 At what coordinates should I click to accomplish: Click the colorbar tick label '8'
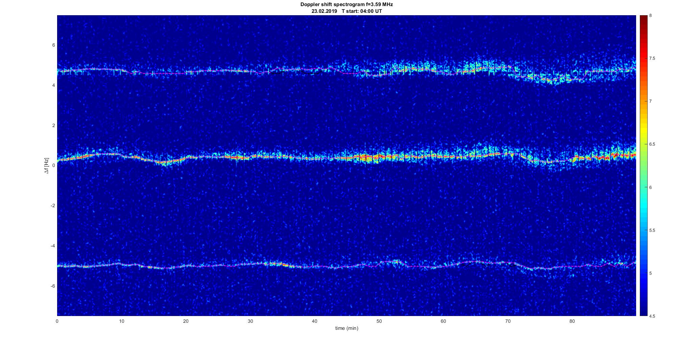pos(651,16)
